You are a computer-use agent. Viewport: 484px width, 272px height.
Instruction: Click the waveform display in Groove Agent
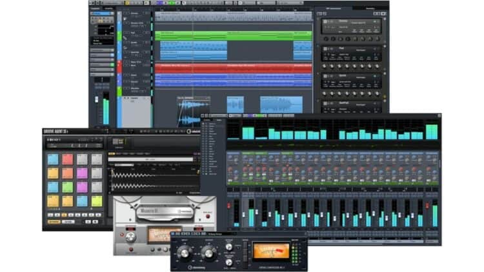[154, 180]
